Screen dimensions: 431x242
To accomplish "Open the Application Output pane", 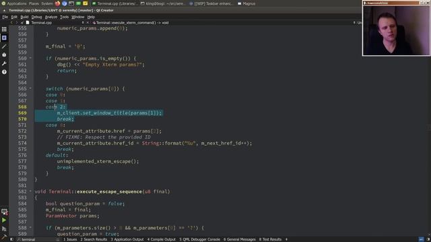I will pyautogui.click(x=127, y=239).
